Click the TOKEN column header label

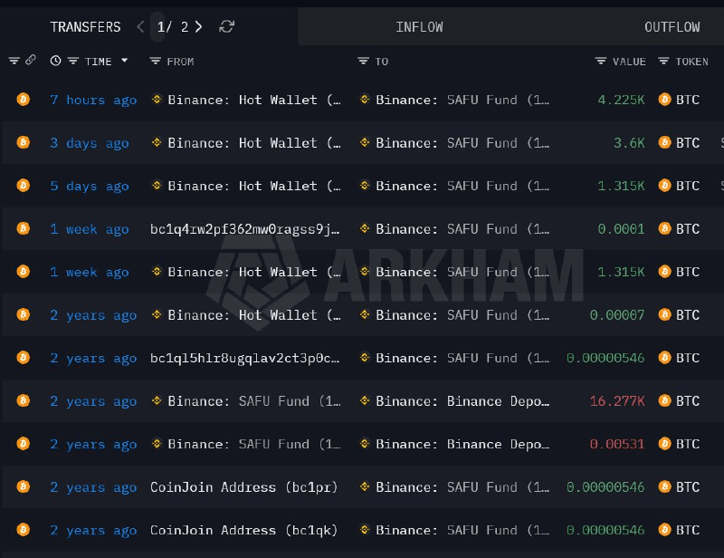691,62
